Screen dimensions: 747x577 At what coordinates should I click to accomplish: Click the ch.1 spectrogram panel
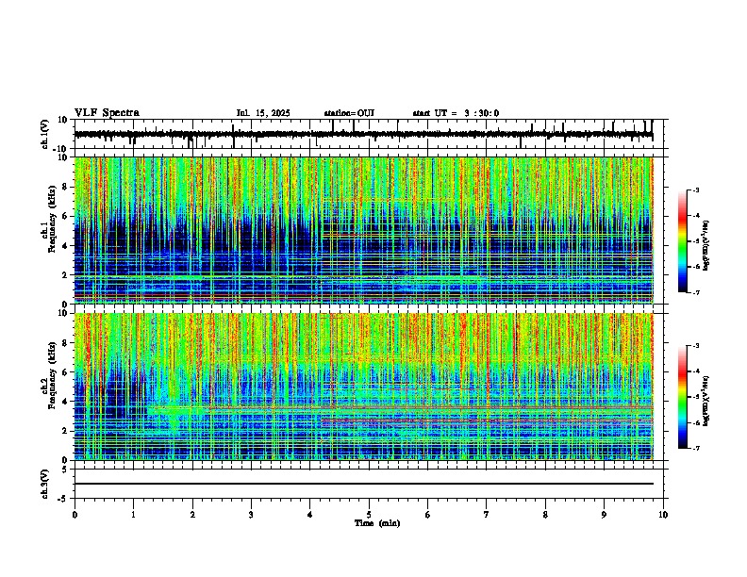click(x=363, y=230)
